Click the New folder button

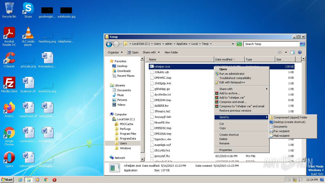coord(171,52)
